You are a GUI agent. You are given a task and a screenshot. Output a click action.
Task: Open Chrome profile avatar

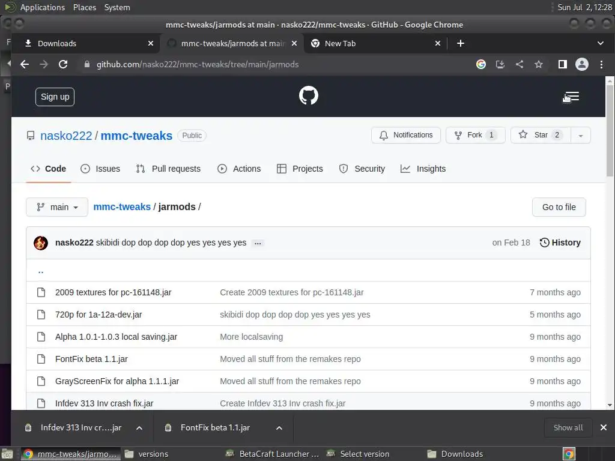[581, 64]
